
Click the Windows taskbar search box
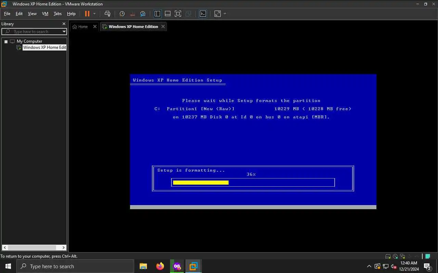[75, 266]
